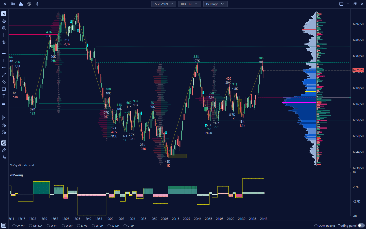Screen dimensions: 366x229
Task: Click the dollar sign trading icon
Action: pyautogui.click(x=37, y=4)
